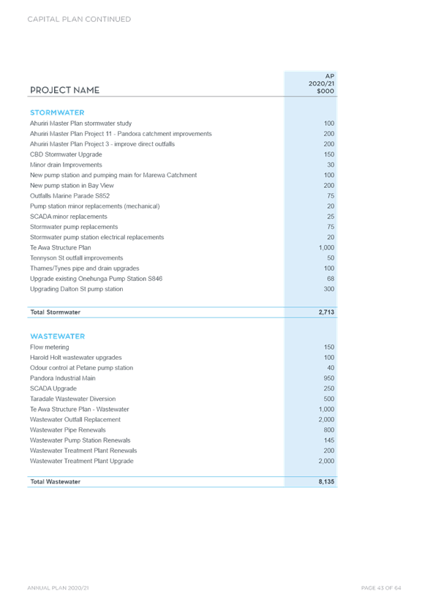Select the WASTEWATER section heading
The image size is (422, 602).
58,336
